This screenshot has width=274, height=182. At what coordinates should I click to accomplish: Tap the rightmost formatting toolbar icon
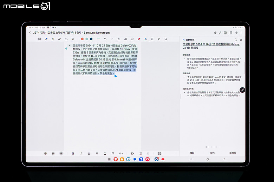[x=159, y=153]
